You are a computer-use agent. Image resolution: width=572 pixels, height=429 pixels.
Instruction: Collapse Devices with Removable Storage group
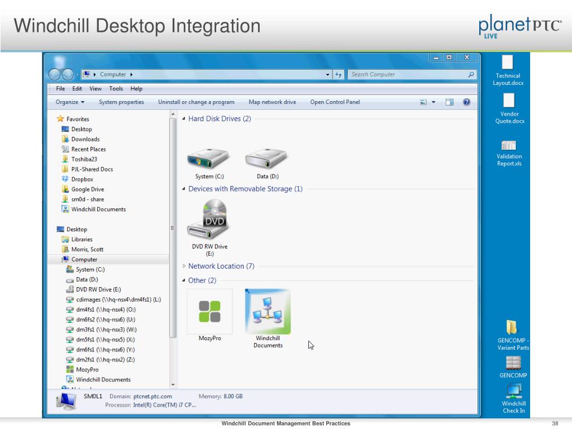[x=183, y=189]
